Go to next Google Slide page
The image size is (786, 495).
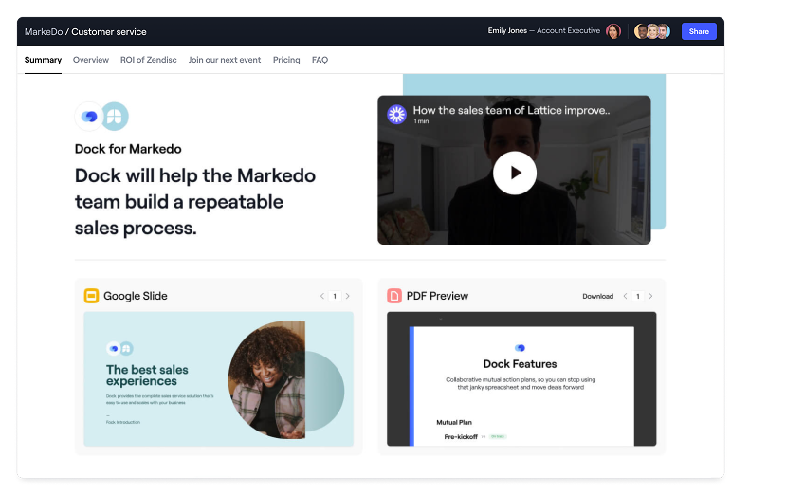point(347,296)
